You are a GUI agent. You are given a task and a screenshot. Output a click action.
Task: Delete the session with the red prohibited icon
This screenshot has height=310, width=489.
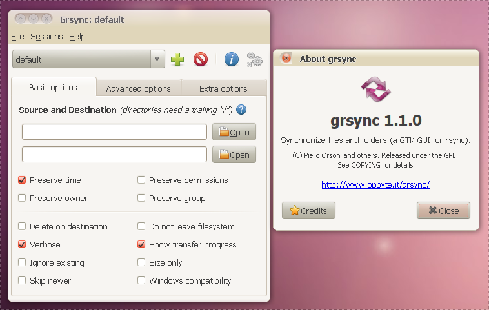[x=200, y=59]
